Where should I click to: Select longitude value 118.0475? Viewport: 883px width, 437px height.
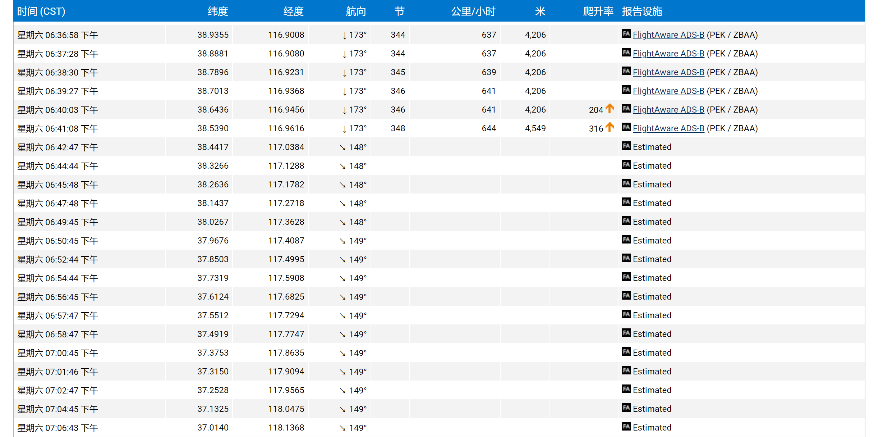[286, 409]
